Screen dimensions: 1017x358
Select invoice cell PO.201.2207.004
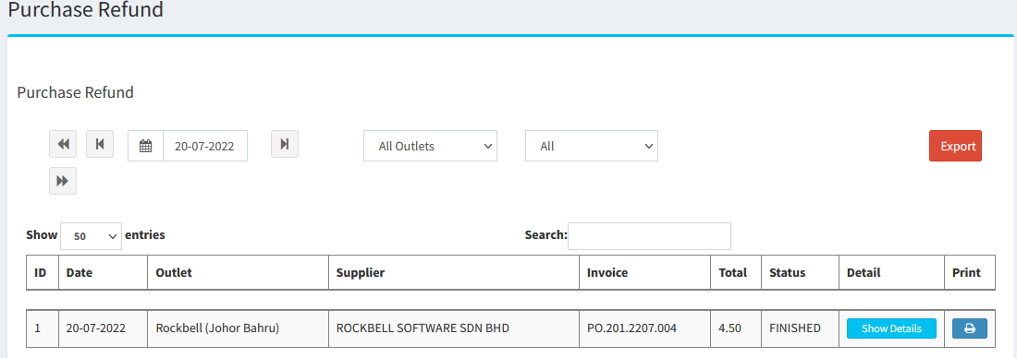tap(644, 328)
